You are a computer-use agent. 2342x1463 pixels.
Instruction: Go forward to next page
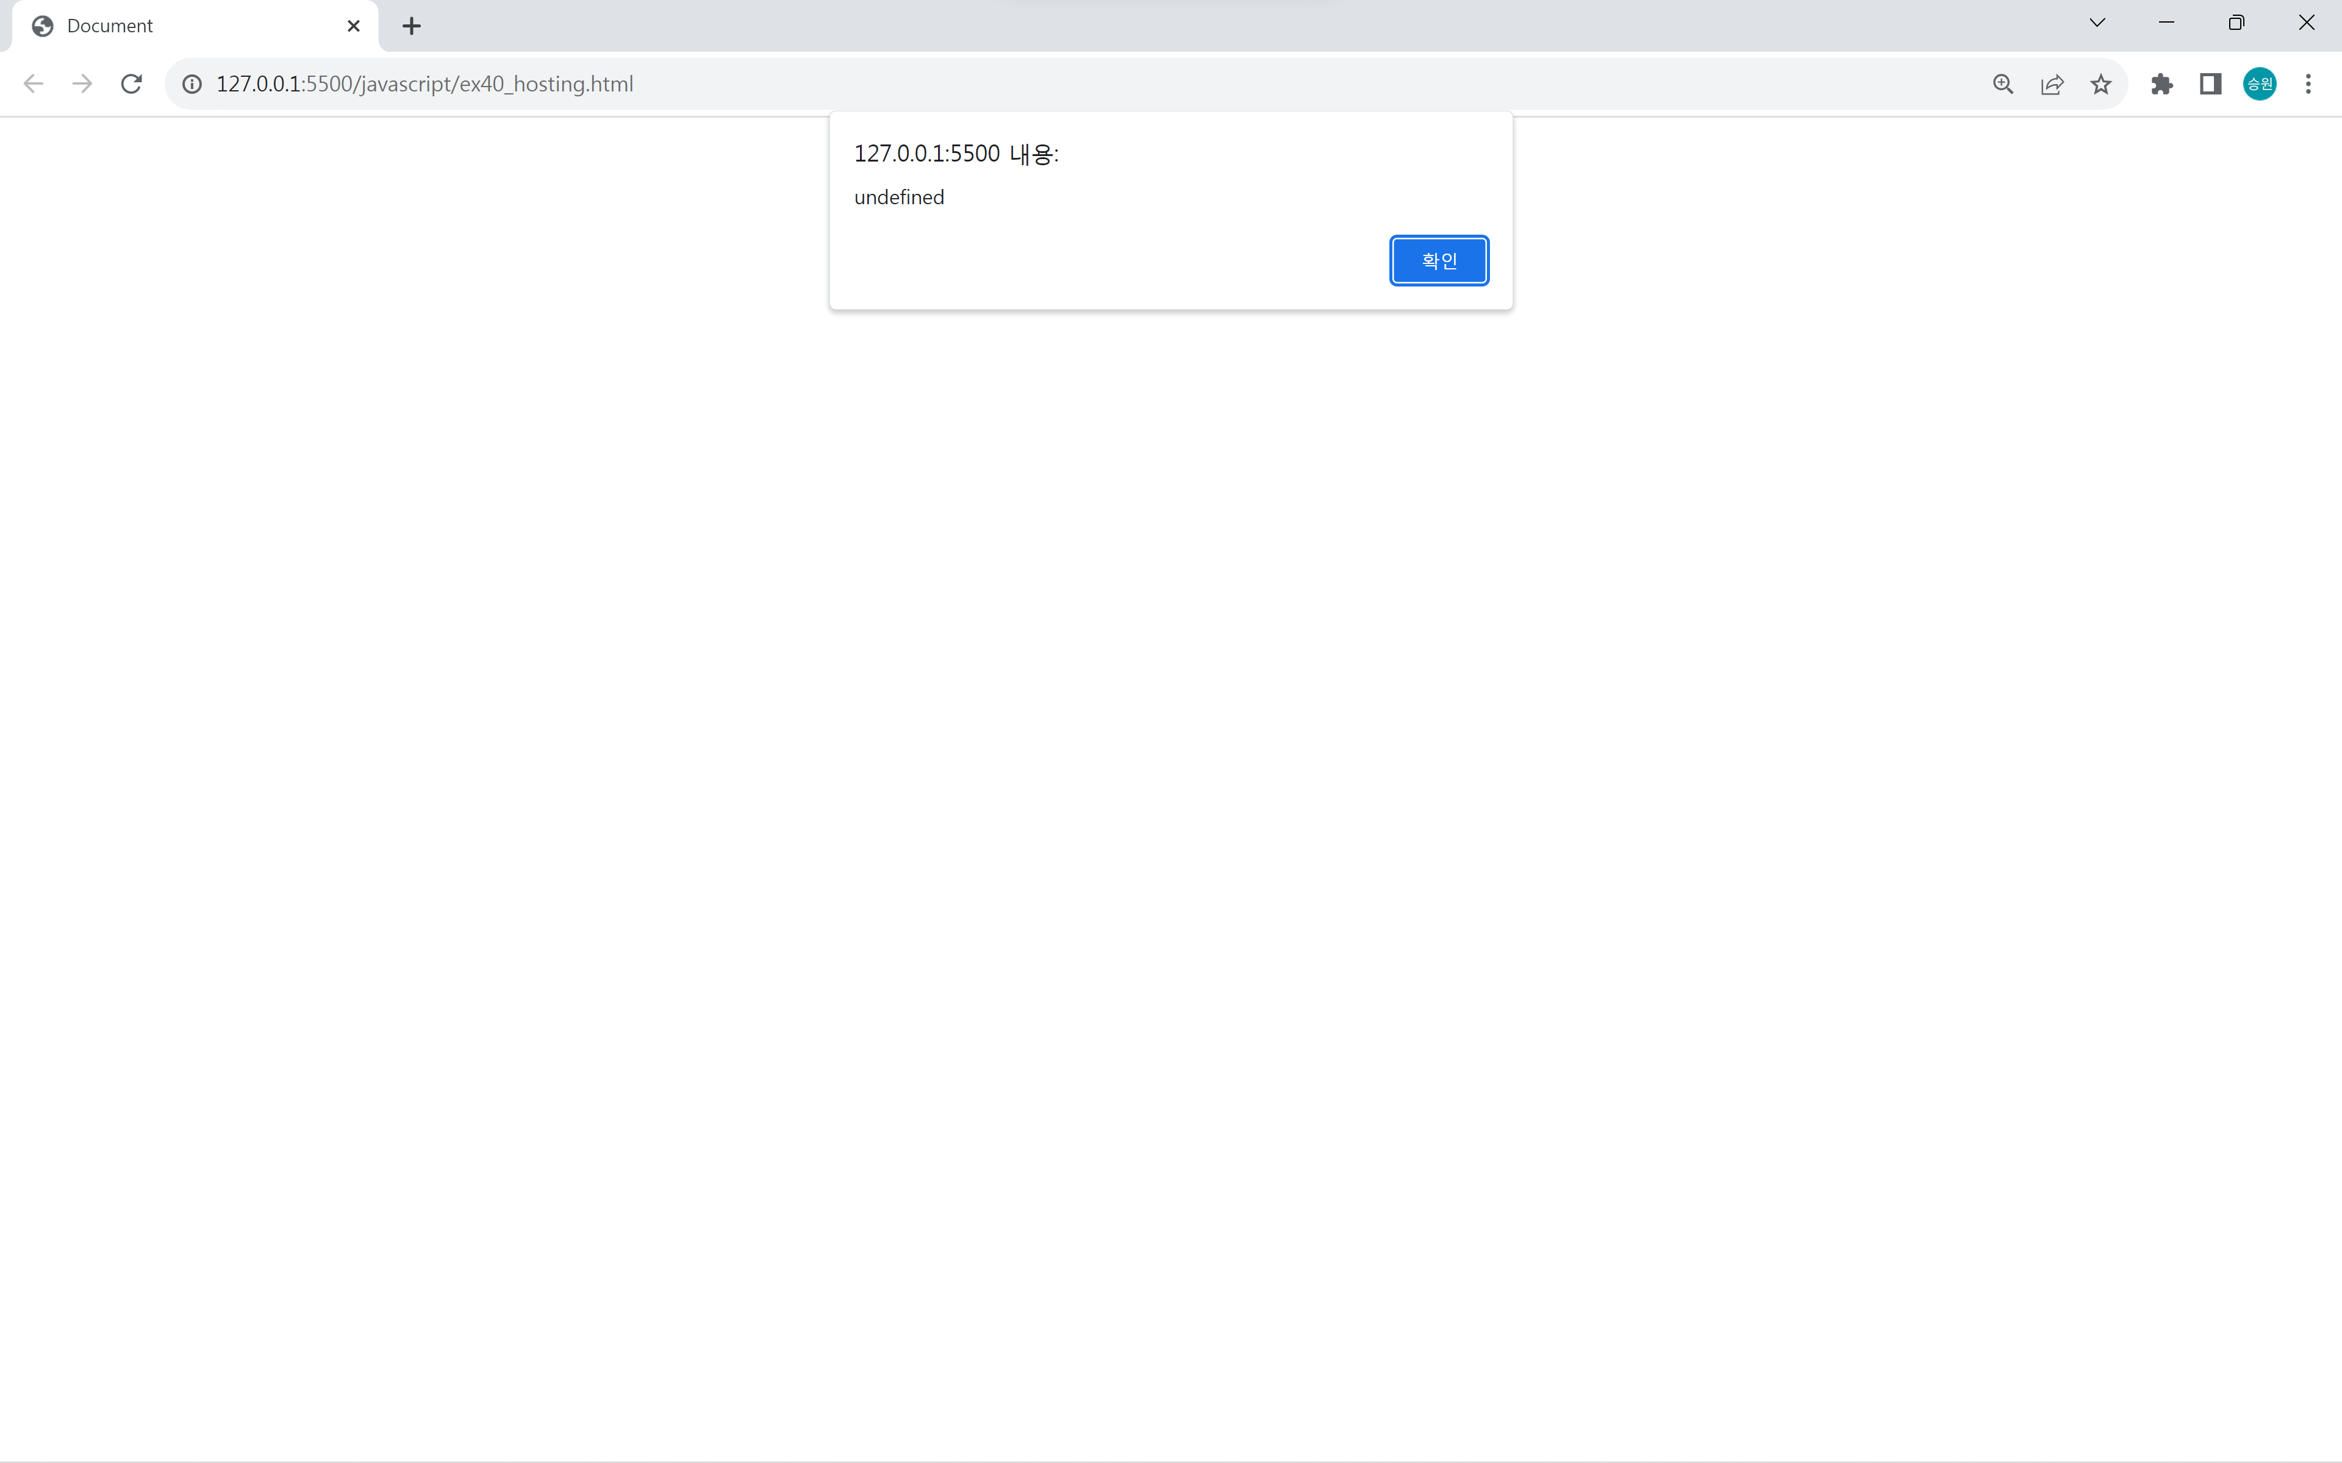click(82, 84)
